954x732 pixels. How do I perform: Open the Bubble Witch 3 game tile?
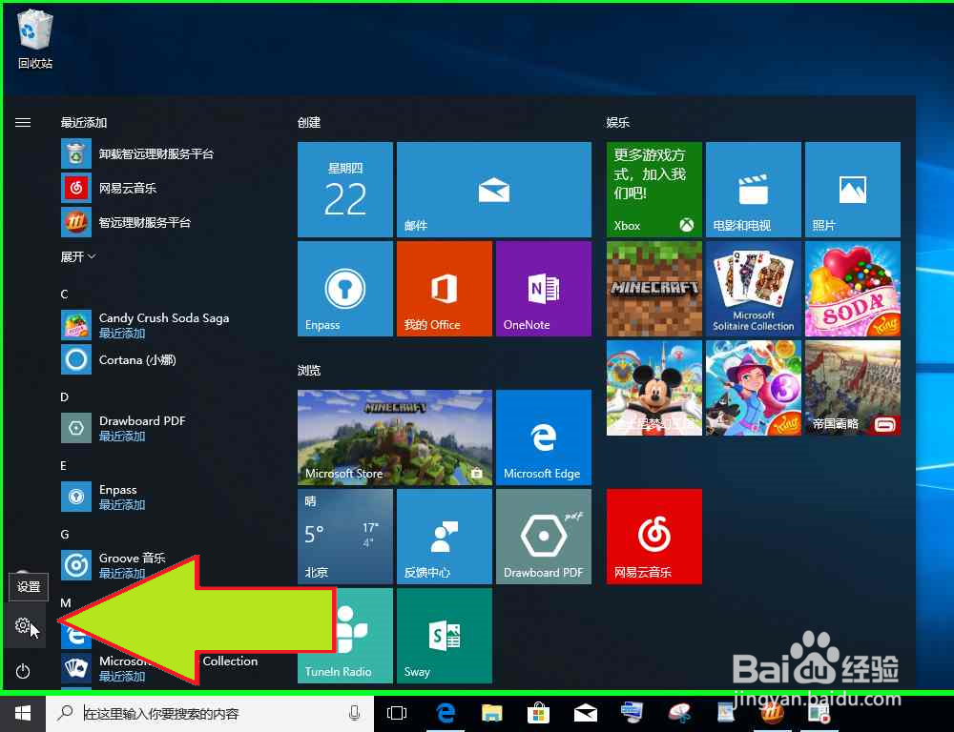tap(754, 388)
